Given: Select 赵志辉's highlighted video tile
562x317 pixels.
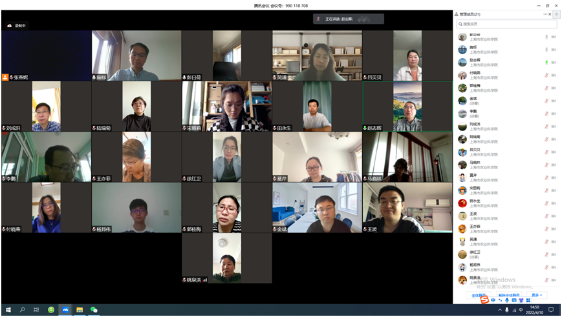Looking at the screenshot, I should (x=407, y=107).
